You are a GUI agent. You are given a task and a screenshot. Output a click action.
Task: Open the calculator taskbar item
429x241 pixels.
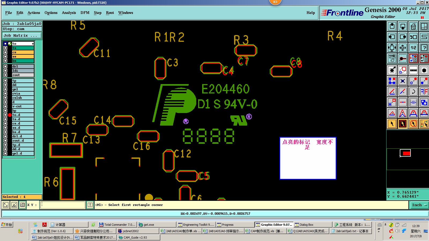click(69, 225)
